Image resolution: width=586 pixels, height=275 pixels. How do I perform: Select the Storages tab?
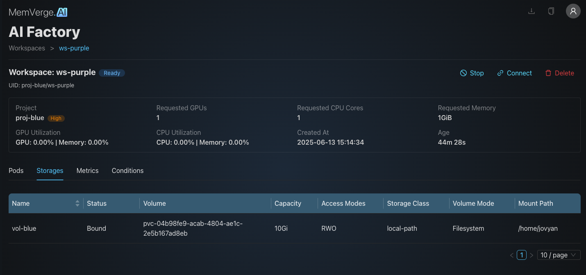50,170
